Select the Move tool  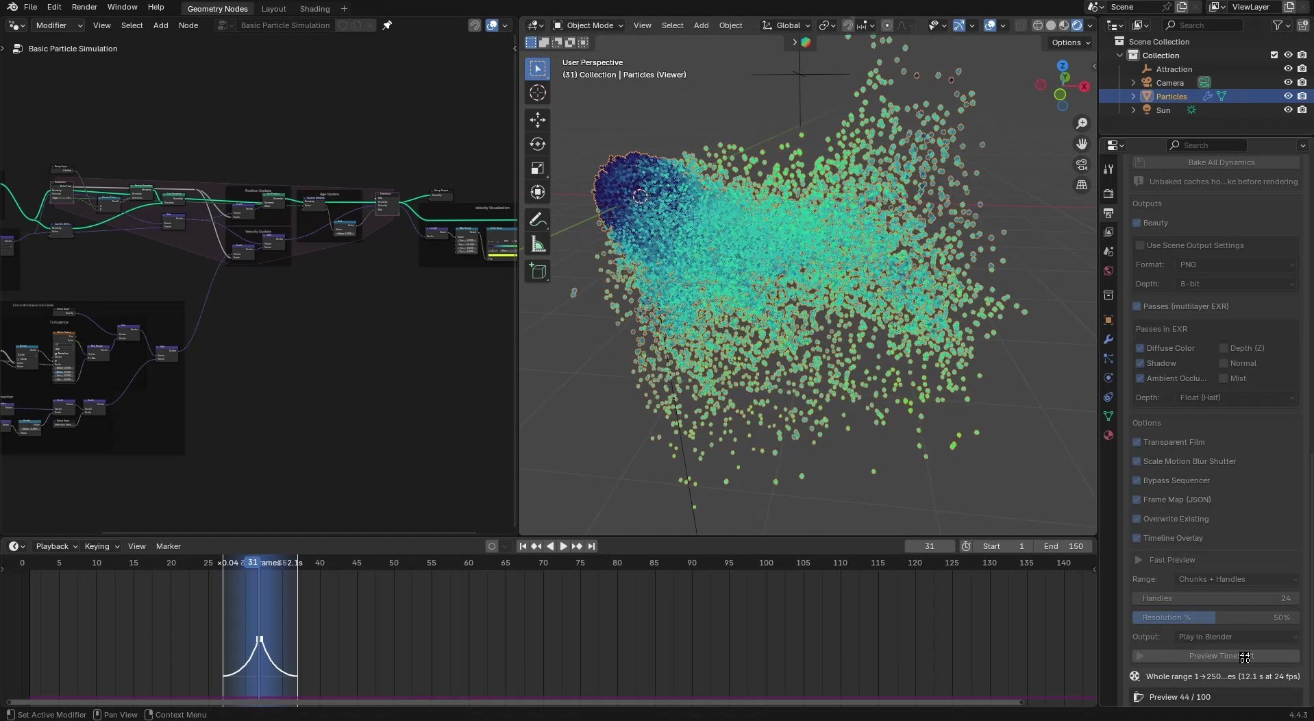[x=538, y=120]
